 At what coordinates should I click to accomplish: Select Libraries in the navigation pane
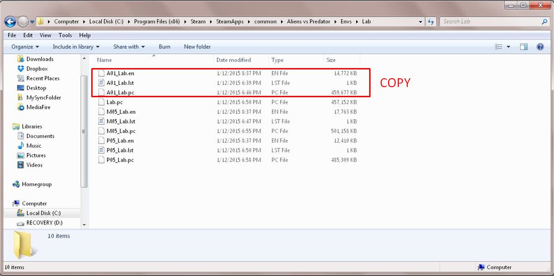32,126
